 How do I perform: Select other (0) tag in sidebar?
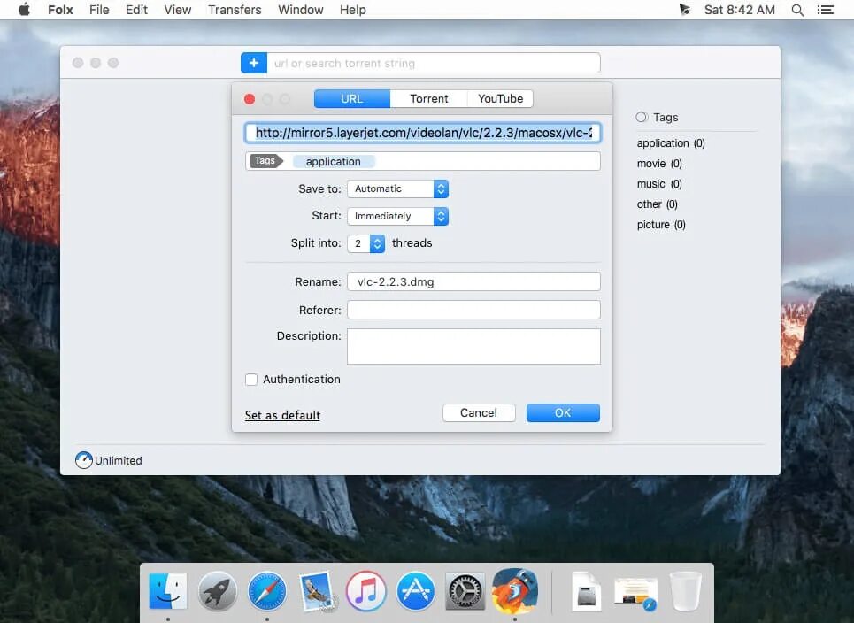658,204
